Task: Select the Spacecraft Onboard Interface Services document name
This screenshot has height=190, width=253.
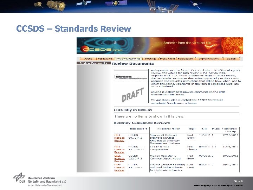Action: [x=165, y=139]
